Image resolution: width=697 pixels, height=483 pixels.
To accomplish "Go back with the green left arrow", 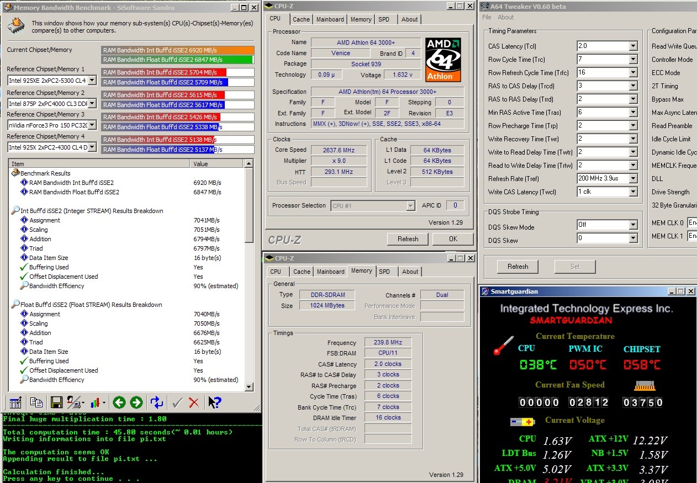I will pyautogui.click(x=119, y=402).
